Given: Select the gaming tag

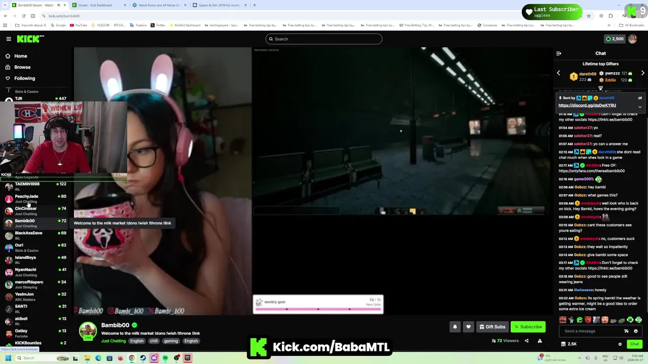Looking at the screenshot, I should click(171, 341).
